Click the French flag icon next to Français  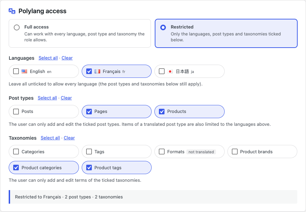[97, 71]
